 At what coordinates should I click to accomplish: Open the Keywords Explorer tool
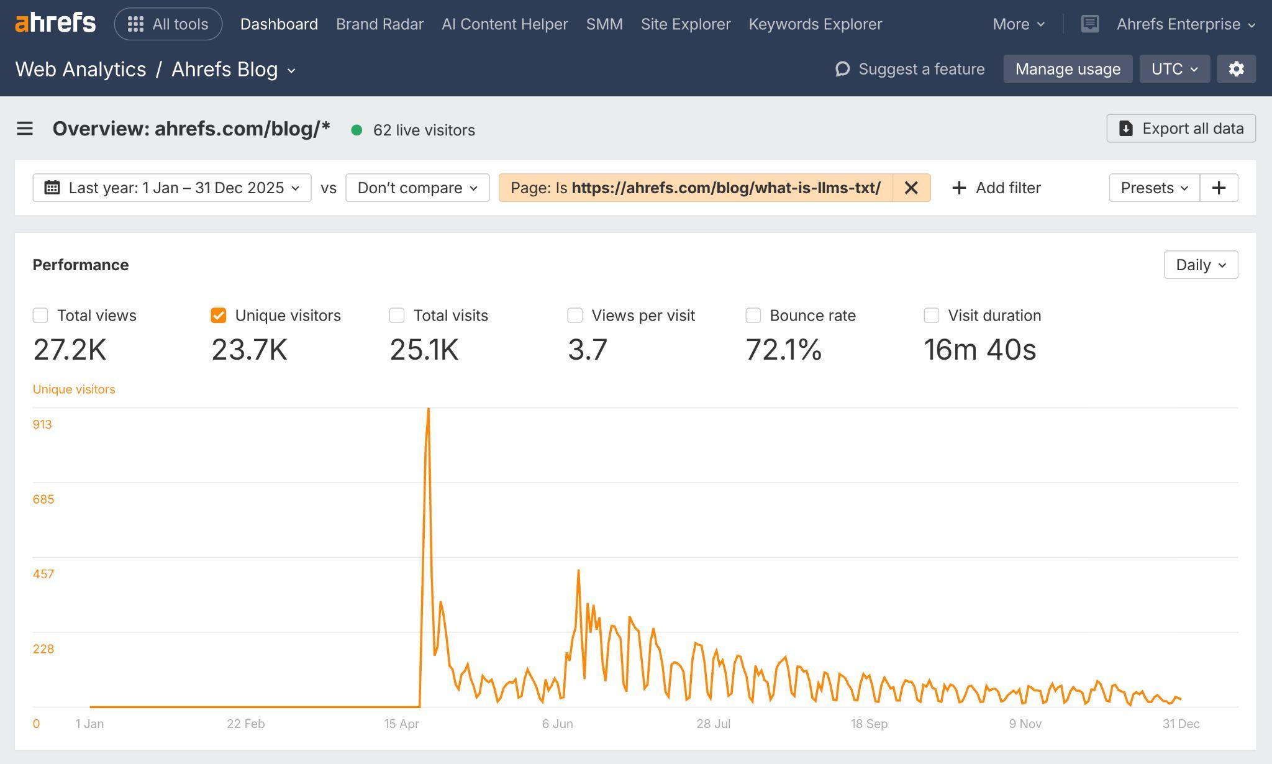click(x=815, y=24)
